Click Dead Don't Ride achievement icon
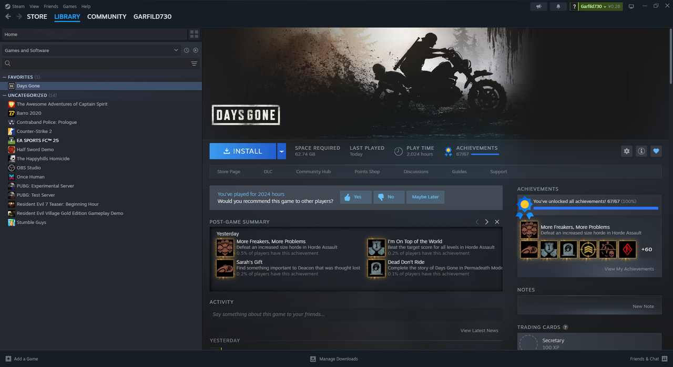673x367 pixels. click(376, 268)
